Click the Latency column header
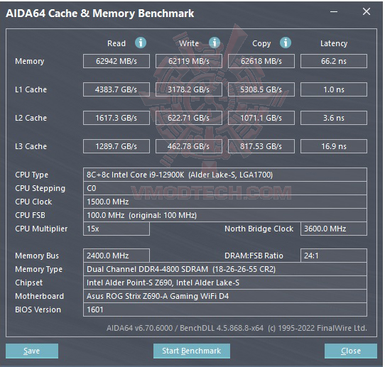This screenshot has height=367, width=385. click(x=334, y=43)
